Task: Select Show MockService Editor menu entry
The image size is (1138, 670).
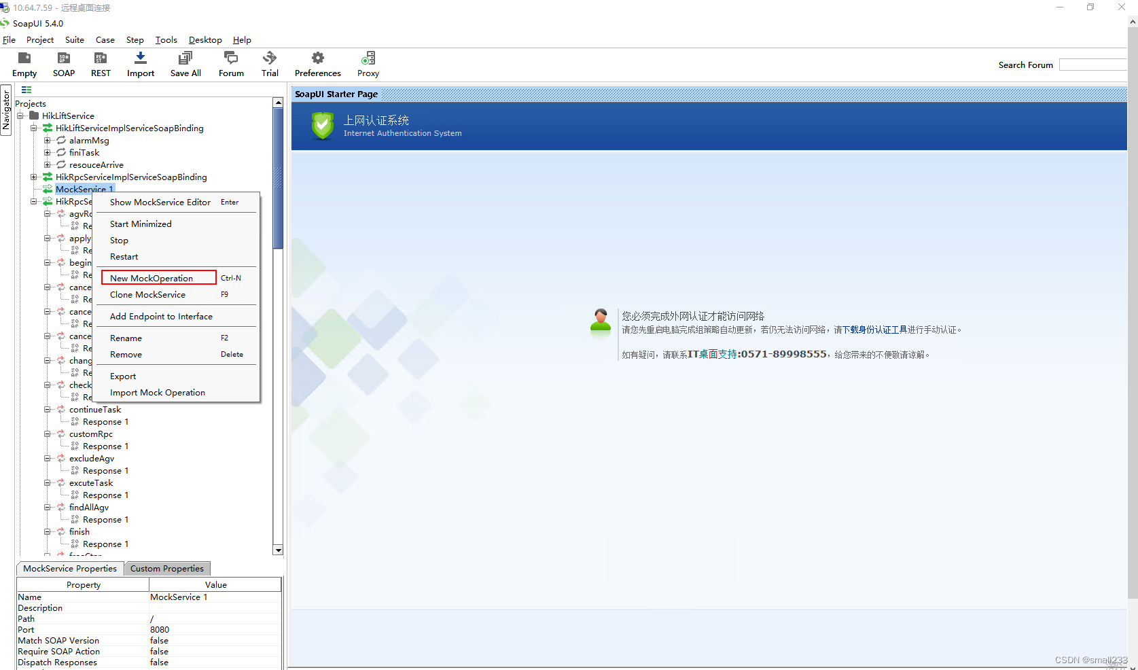Action: click(x=177, y=202)
